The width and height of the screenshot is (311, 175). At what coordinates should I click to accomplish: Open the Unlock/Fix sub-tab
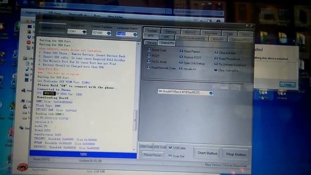(x=167, y=43)
